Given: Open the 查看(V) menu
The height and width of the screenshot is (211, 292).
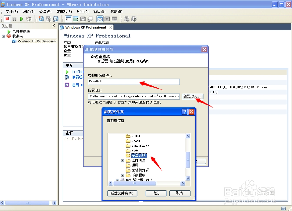Looking at the screenshot, I should [45, 12].
